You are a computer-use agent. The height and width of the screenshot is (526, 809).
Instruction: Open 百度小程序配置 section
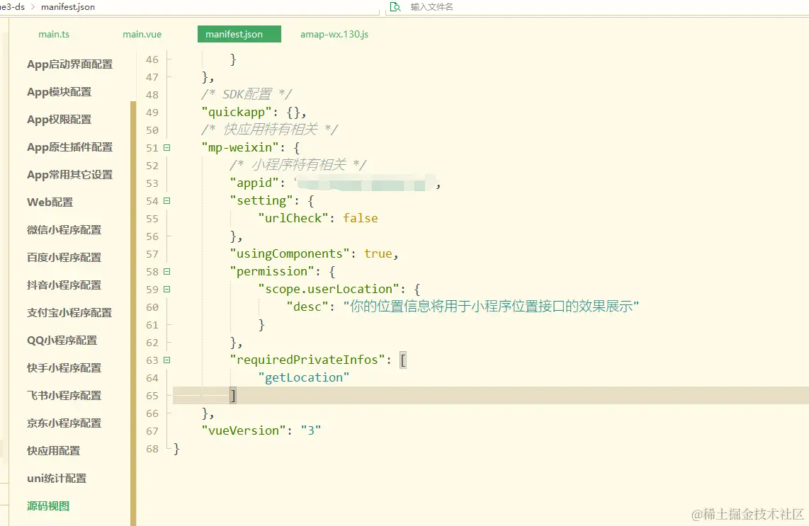tap(64, 257)
